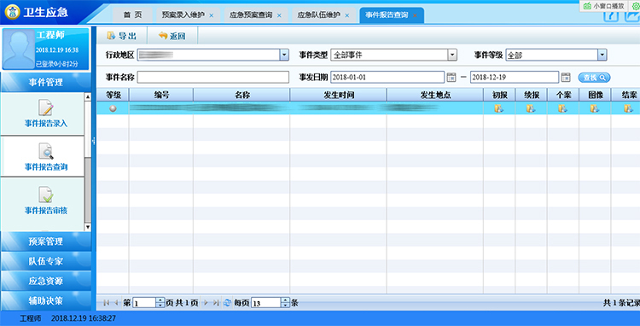The height and width of the screenshot is (326, 640).
Task: Sort by the 发生时间 column header
Action: click(x=339, y=95)
